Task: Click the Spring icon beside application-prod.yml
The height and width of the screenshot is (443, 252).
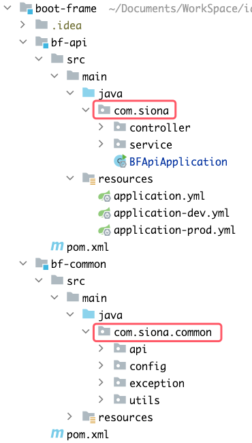Action: coord(104,230)
